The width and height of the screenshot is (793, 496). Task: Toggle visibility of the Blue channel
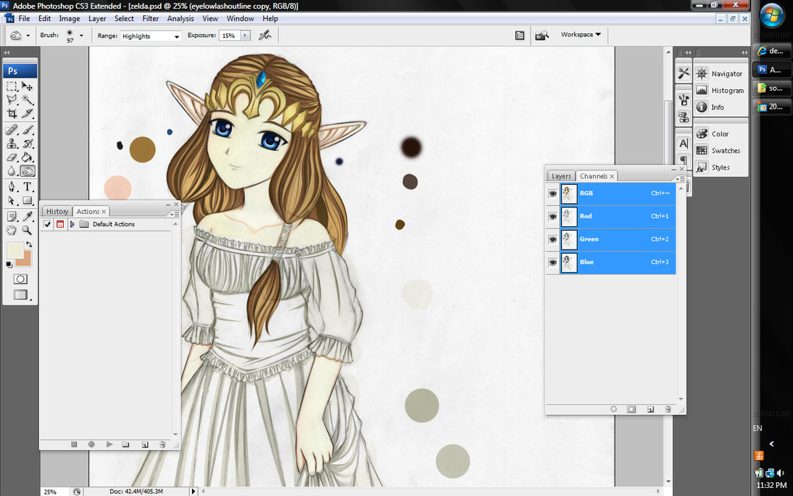tap(553, 263)
